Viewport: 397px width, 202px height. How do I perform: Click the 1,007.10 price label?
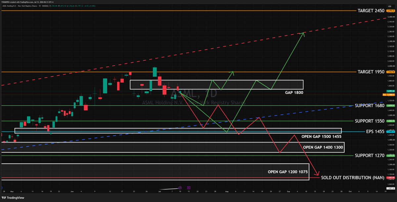point(391,188)
